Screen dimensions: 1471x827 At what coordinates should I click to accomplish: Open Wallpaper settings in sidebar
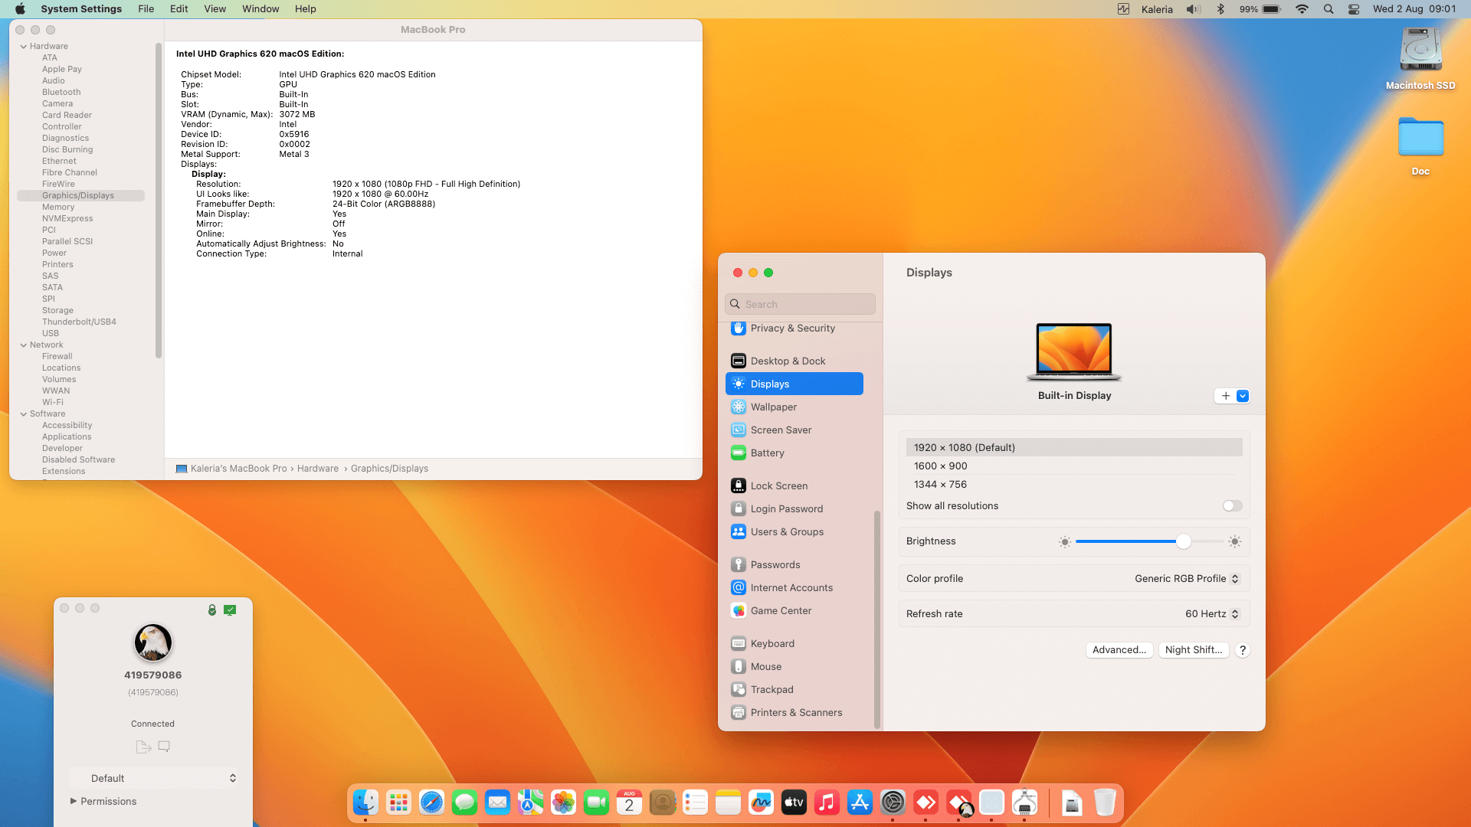[773, 407]
